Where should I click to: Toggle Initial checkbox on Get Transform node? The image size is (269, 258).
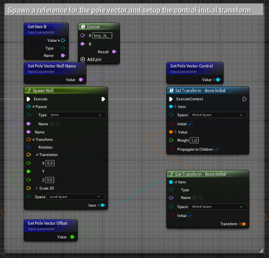[190, 216]
